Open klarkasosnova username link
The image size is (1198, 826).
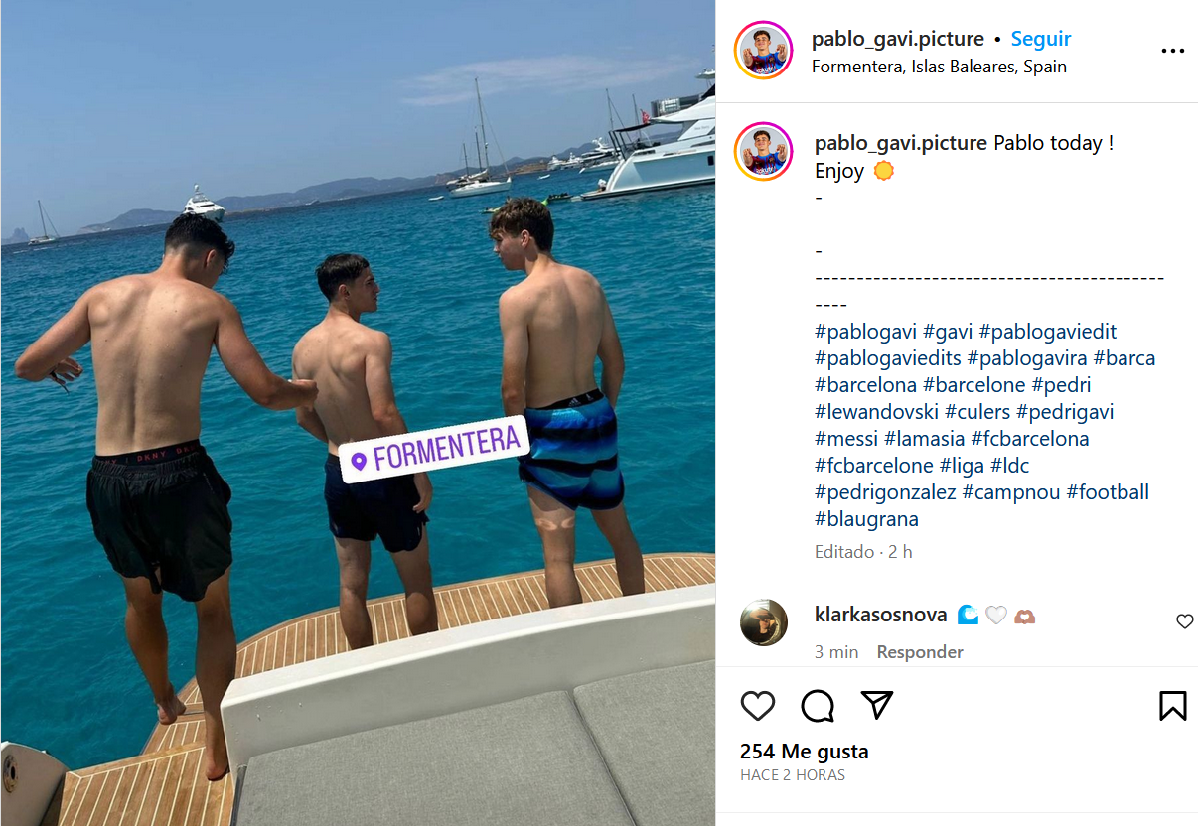(x=880, y=615)
